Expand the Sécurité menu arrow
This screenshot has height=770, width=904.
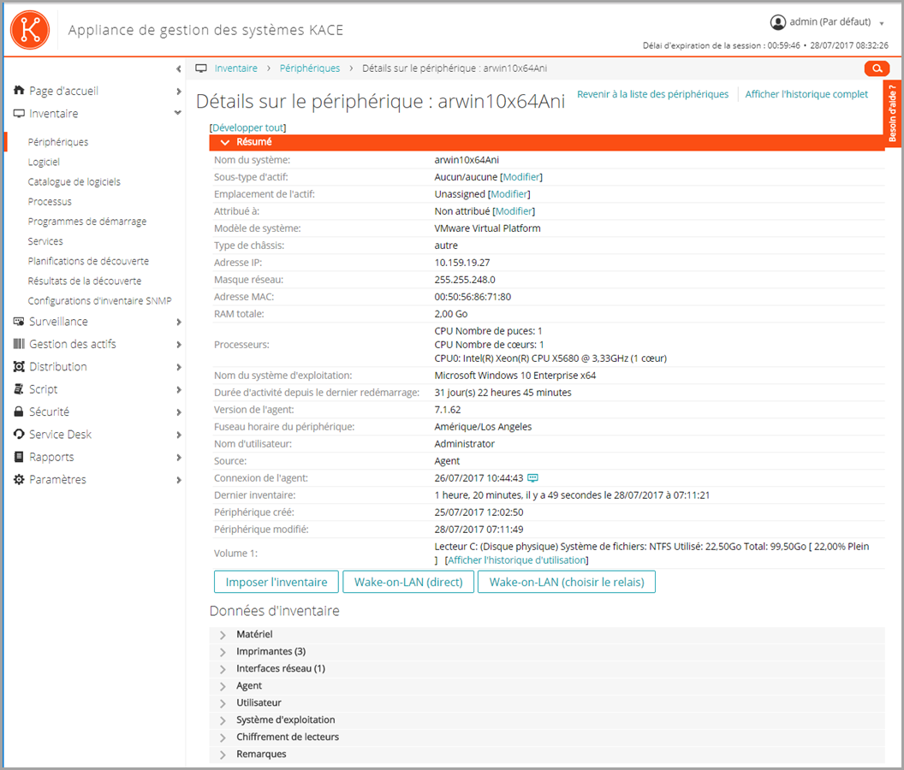(x=179, y=412)
